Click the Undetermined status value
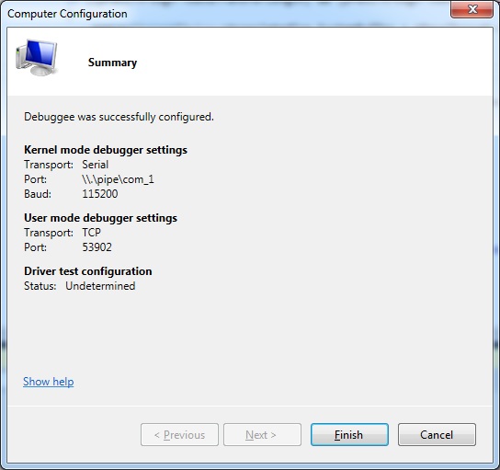Image resolution: width=500 pixels, height=470 pixels. (100, 286)
